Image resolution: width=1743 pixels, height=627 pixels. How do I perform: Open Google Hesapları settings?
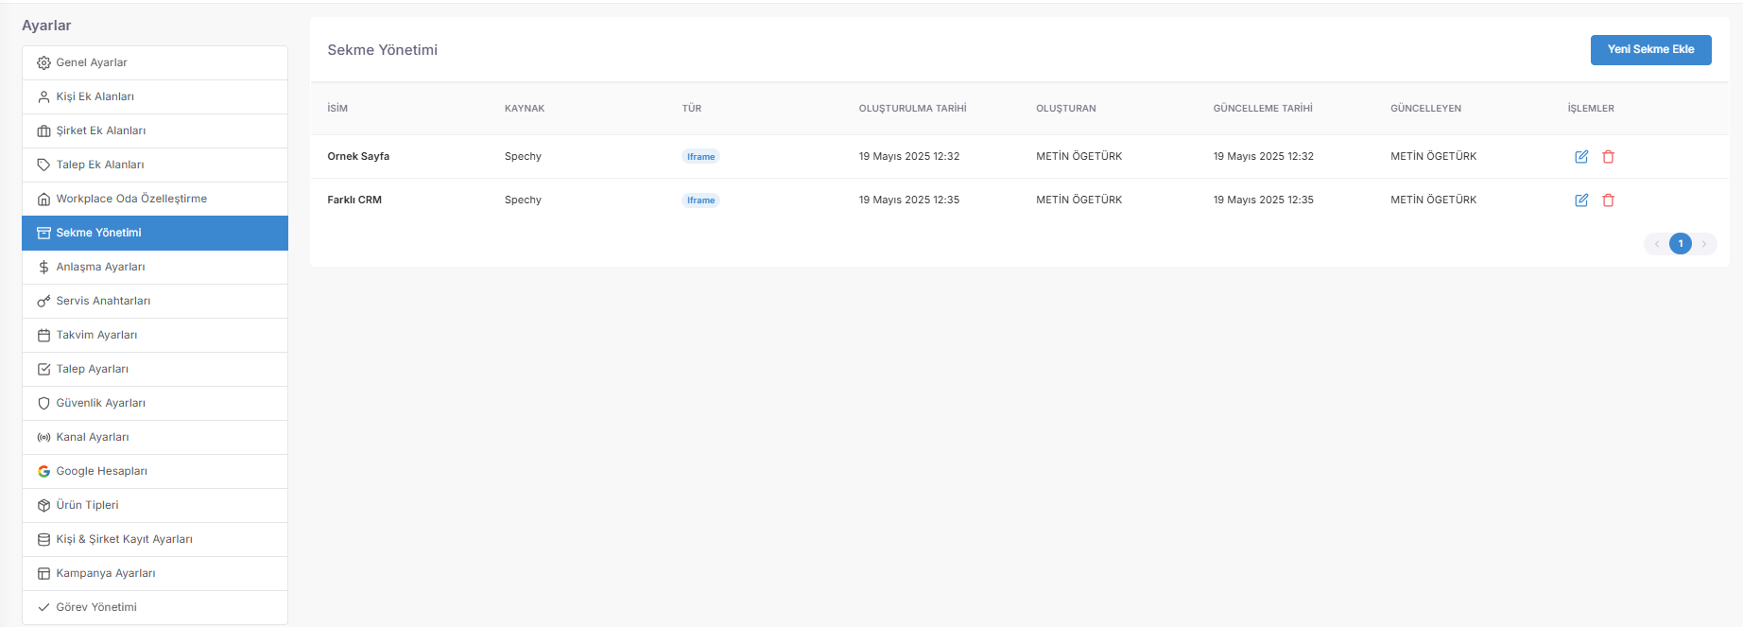[x=155, y=472]
